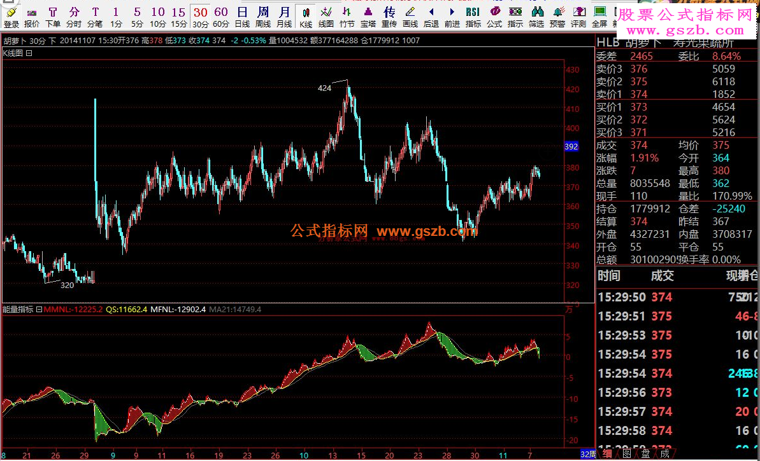Open the 报价 quotes list
Screen dimensions: 760x461
(x=32, y=17)
